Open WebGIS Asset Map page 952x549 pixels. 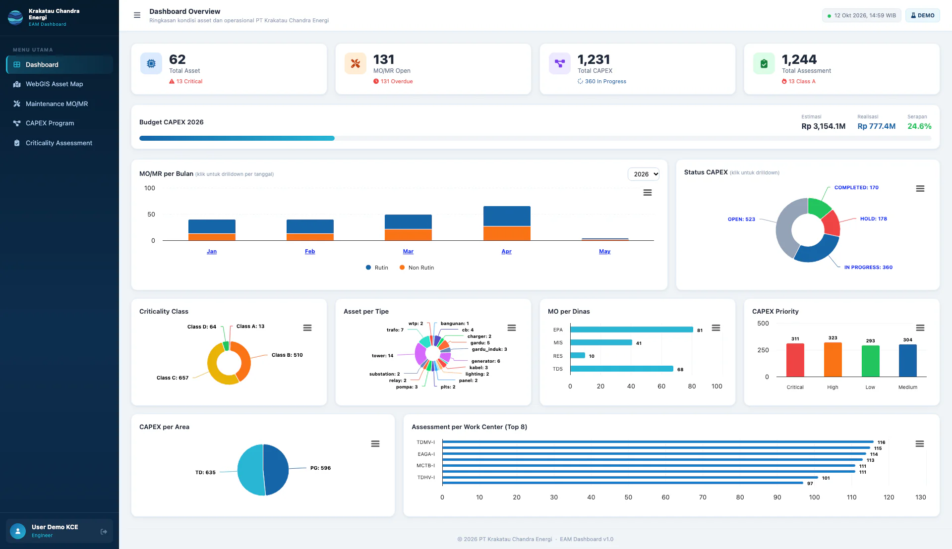point(59,84)
